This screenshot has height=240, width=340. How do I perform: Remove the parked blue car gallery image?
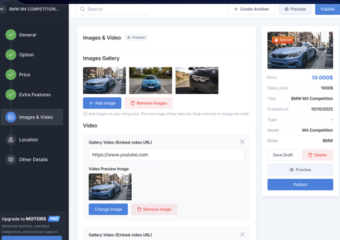[168, 71]
